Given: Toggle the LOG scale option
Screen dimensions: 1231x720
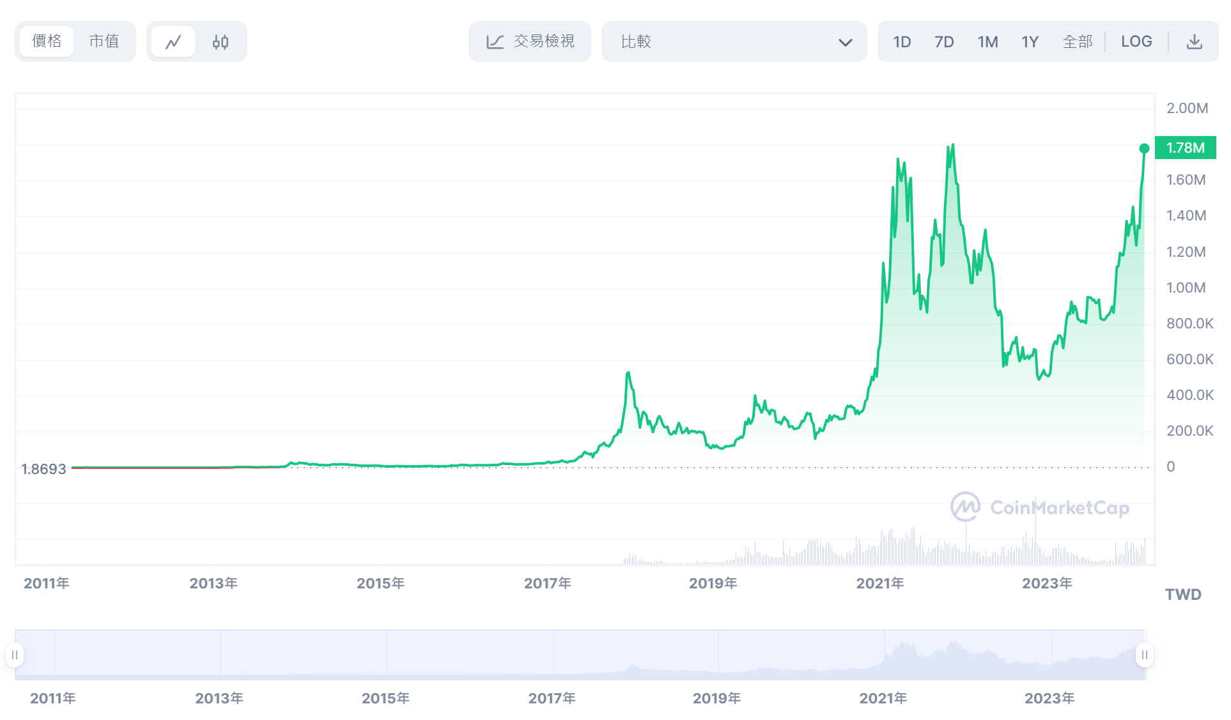Looking at the screenshot, I should (x=1136, y=42).
